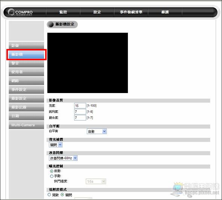
Task: Open the 改善閃爍-60Hz dropdown
Action: (63, 158)
